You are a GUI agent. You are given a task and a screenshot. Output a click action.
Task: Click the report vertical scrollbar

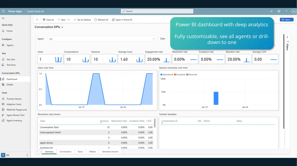coord(284,81)
